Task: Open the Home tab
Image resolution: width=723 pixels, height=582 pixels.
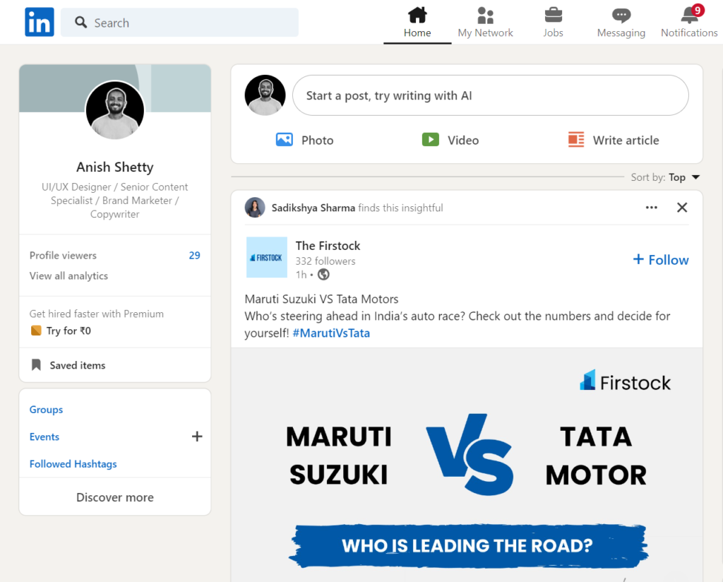Action: coord(417,22)
